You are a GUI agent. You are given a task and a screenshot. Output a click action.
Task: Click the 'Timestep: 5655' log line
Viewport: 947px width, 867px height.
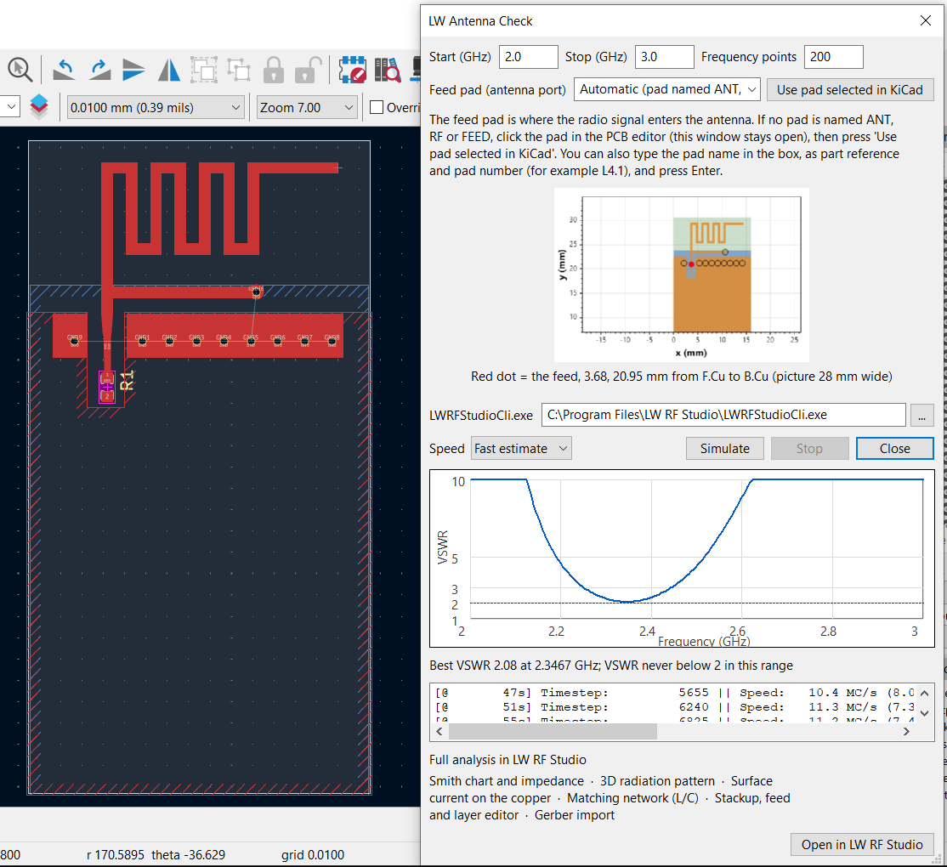pos(674,693)
